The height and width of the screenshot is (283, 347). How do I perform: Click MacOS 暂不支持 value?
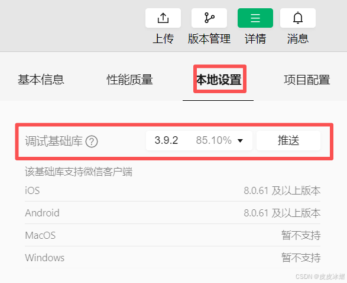pyautogui.click(x=301, y=235)
